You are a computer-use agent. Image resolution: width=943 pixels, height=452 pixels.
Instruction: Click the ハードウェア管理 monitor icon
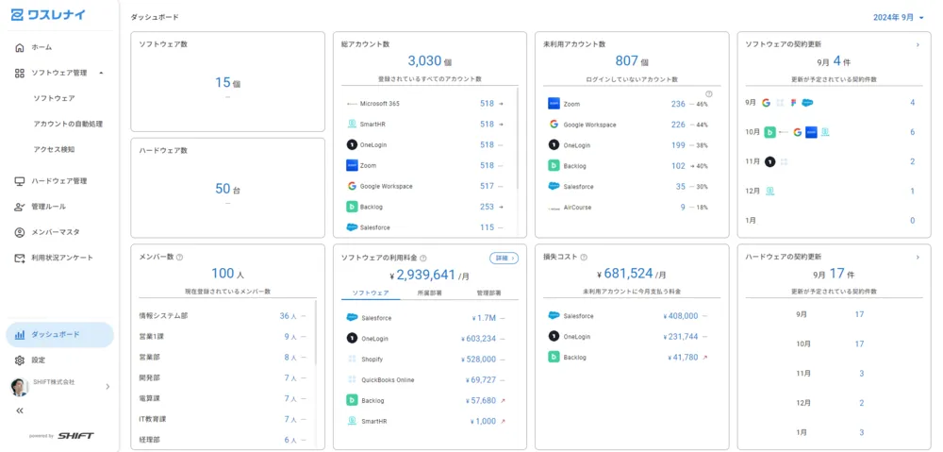pos(20,181)
